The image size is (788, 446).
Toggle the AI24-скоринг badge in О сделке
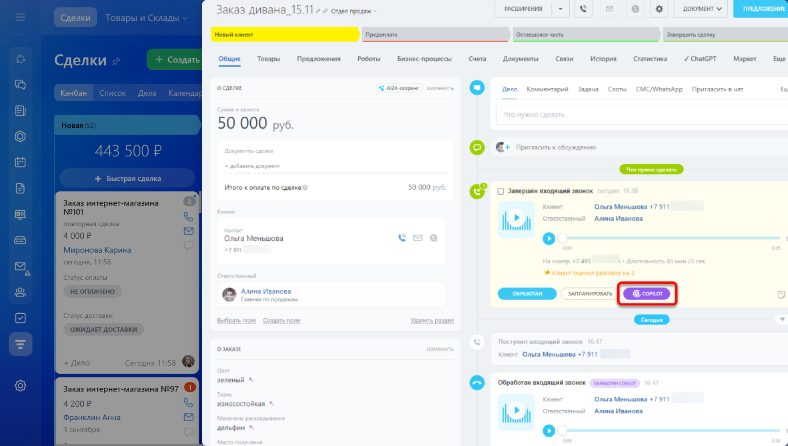click(399, 88)
